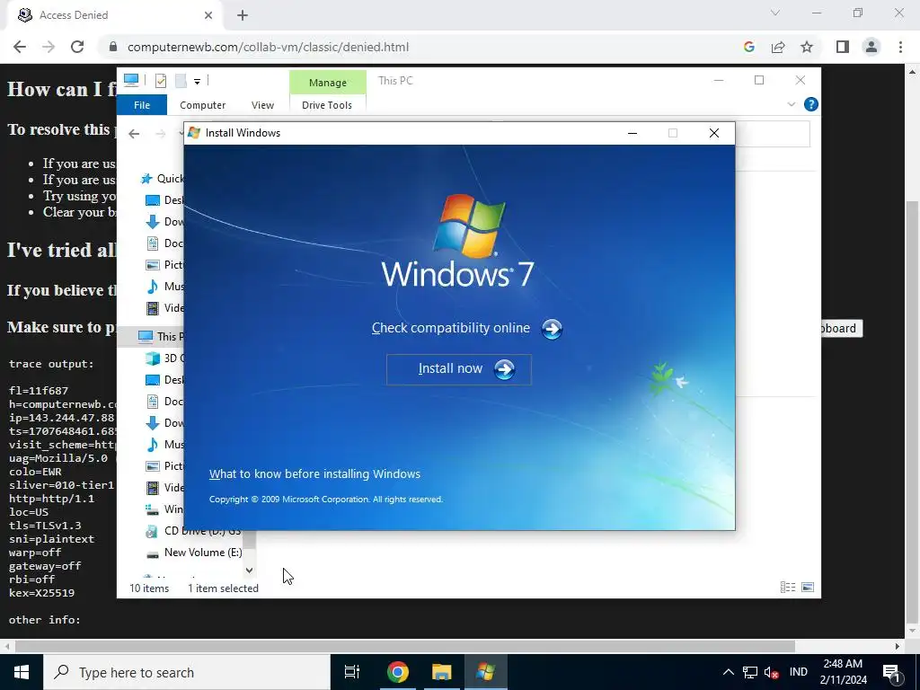Select the Manage contextual tab

tap(327, 83)
